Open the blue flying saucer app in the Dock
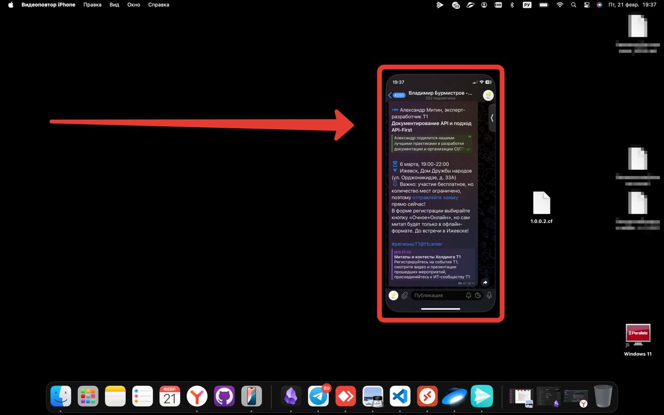 (x=454, y=397)
